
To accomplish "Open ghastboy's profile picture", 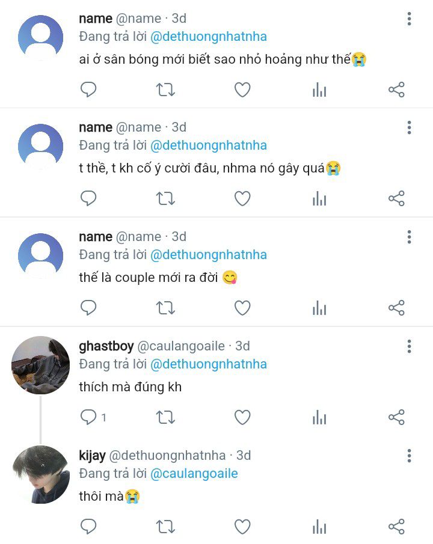I will [41, 365].
